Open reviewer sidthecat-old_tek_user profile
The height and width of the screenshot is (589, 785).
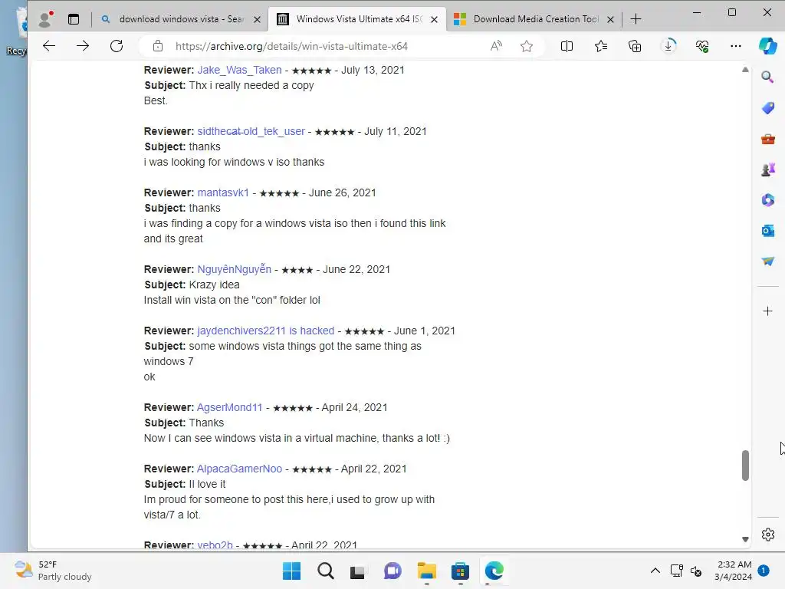[x=251, y=131]
